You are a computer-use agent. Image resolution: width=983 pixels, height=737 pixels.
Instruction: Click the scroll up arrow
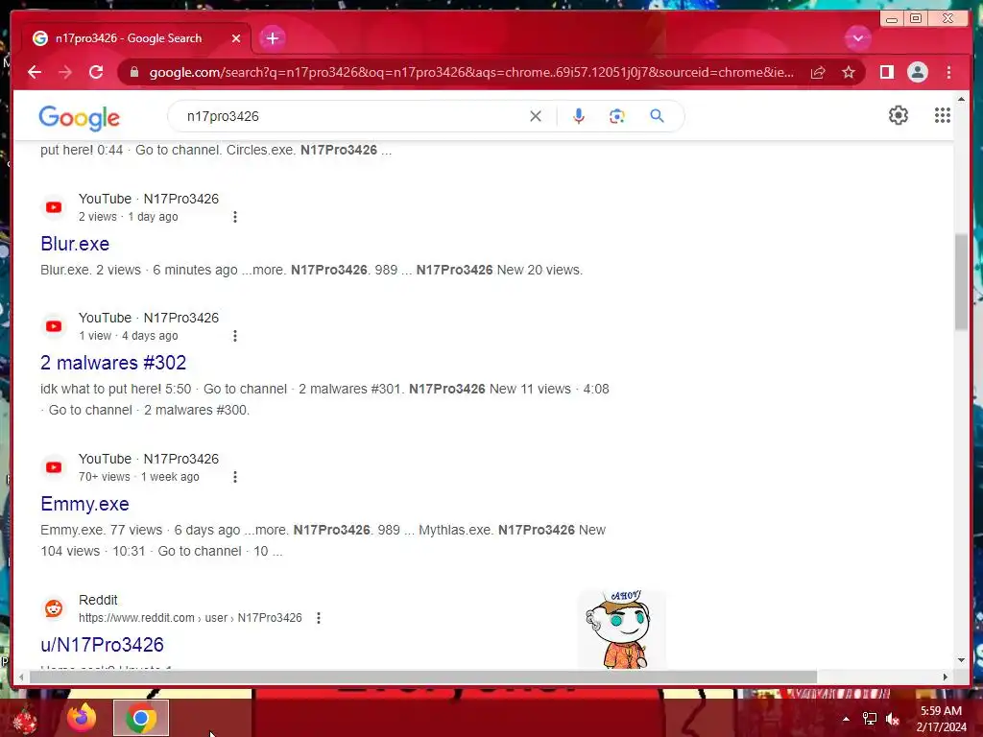pyautogui.click(x=961, y=99)
